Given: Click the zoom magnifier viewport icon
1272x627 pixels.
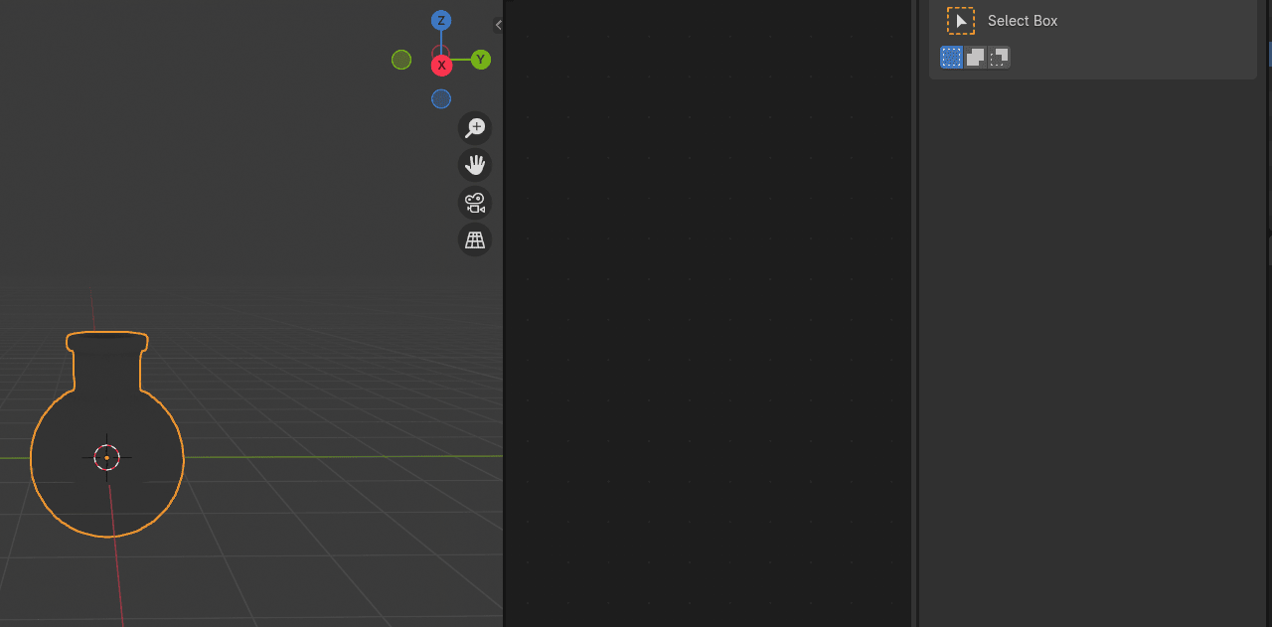Looking at the screenshot, I should coord(475,127).
